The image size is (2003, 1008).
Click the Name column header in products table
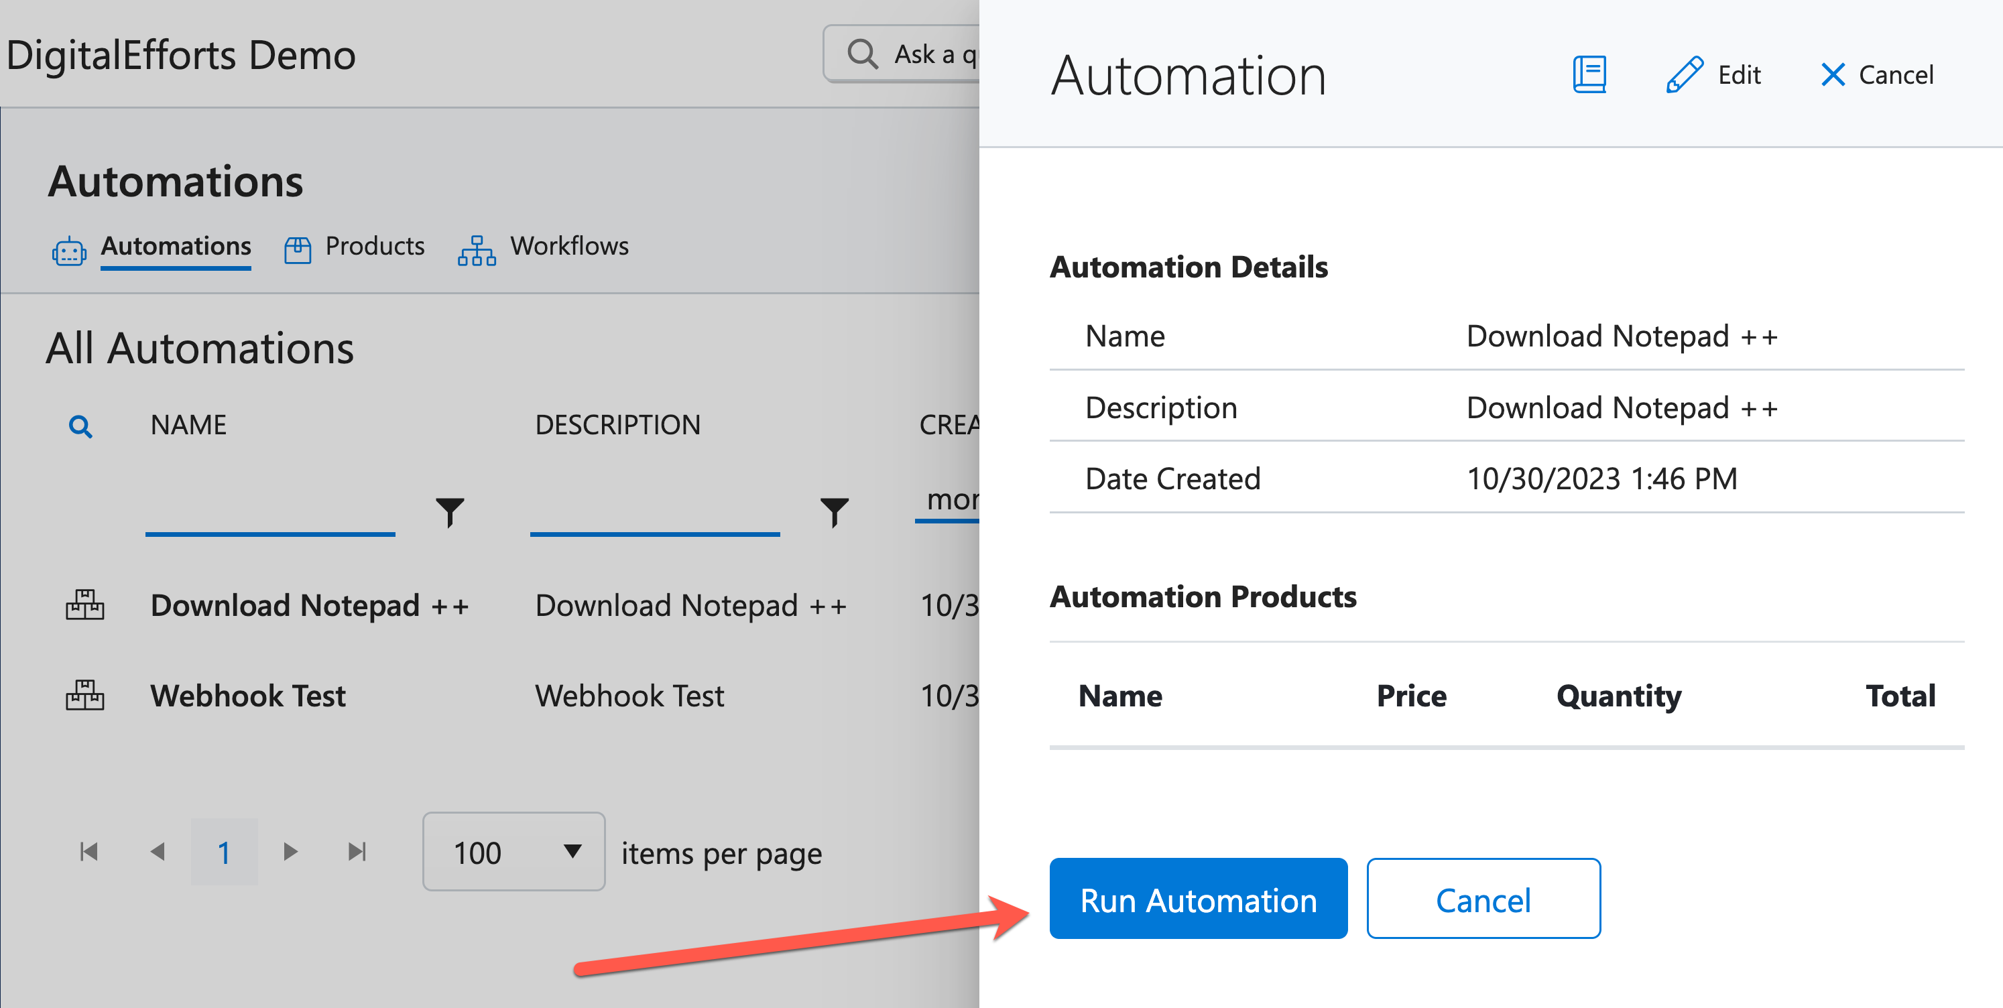click(x=1120, y=695)
